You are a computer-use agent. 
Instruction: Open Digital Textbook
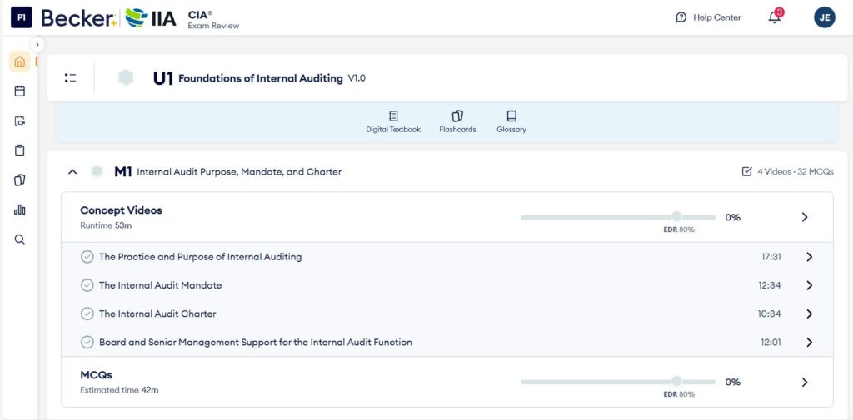coord(393,122)
